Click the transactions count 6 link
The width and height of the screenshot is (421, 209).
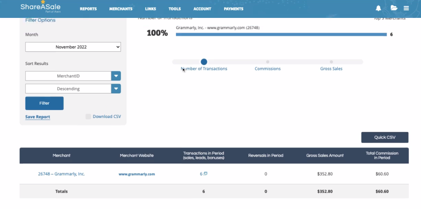click(201, 174)
